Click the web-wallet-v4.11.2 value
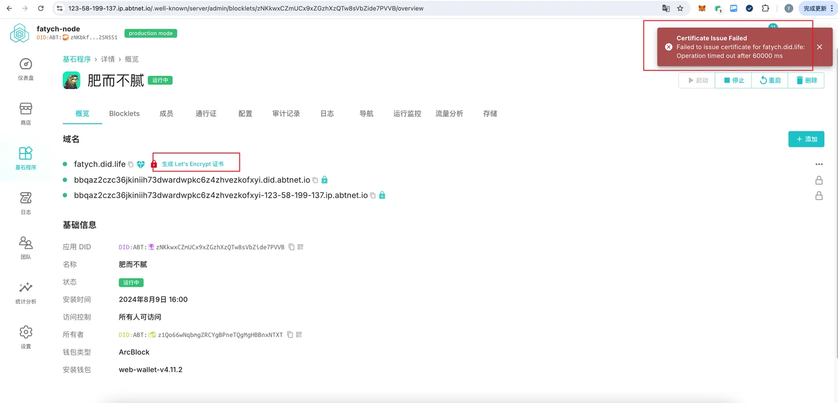Image resolution: width=838 pixels, height=403 pixels. click(151, 369)
